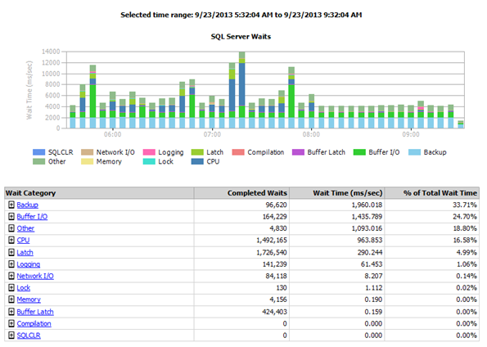Sort by % of Total Wait Time header

tap(432, 193)
